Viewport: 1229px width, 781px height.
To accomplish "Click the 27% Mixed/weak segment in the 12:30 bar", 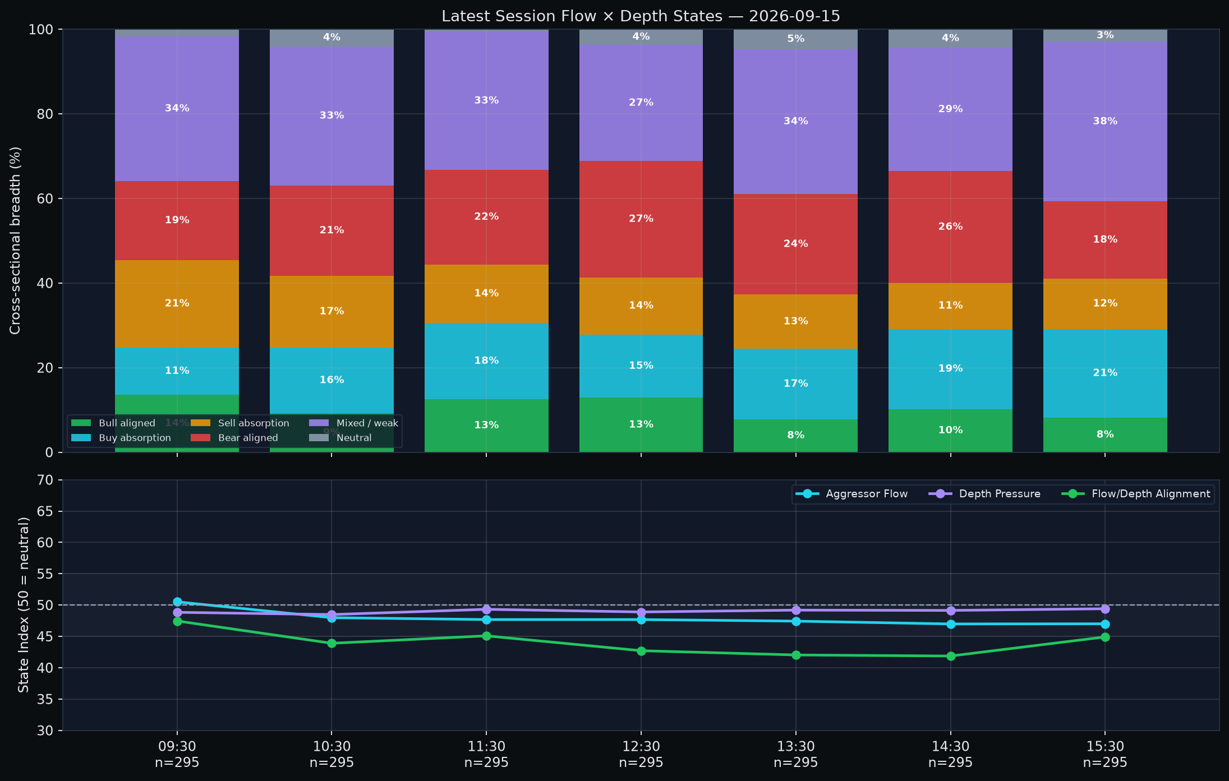I will click(641, 103).
